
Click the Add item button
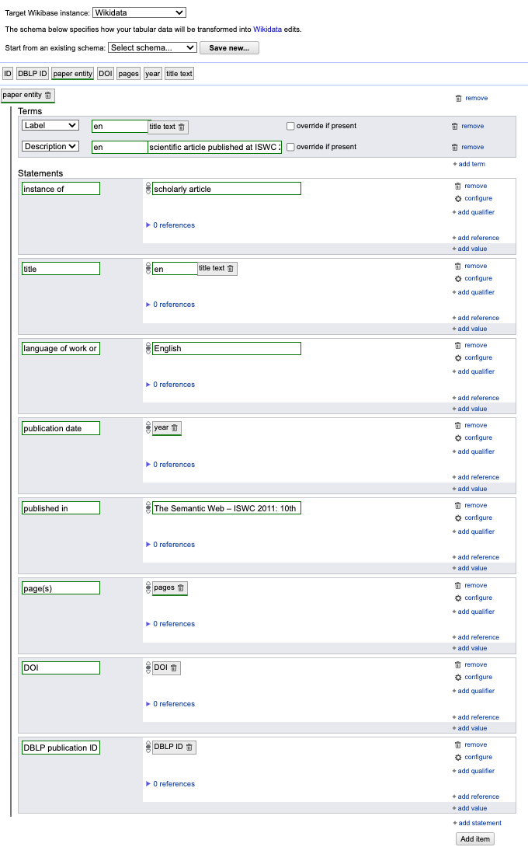coord(475,839)
